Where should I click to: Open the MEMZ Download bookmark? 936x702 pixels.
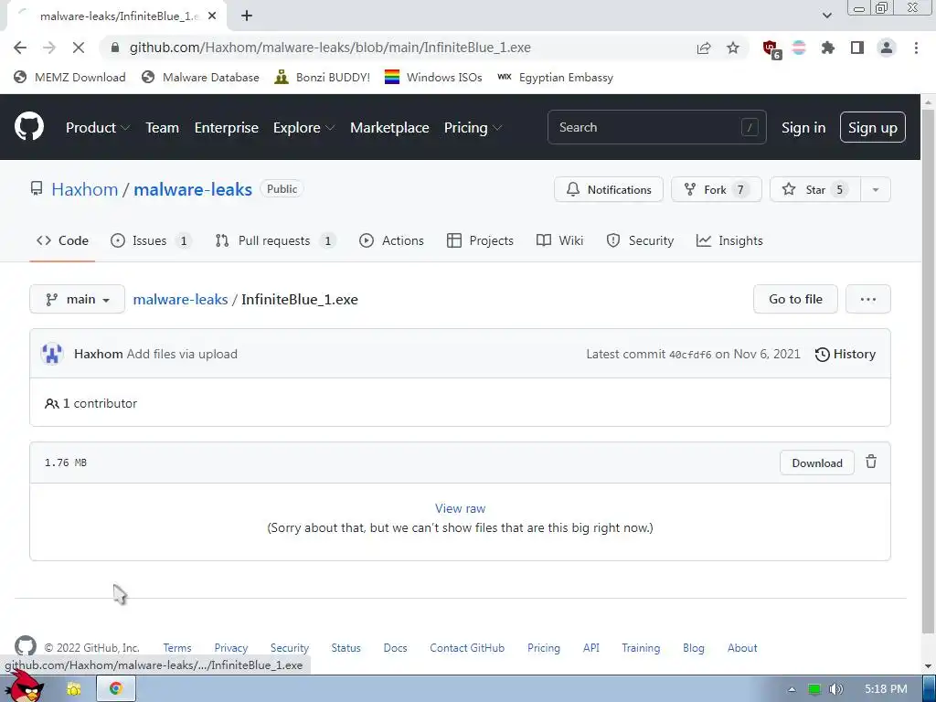click(69, 78)
